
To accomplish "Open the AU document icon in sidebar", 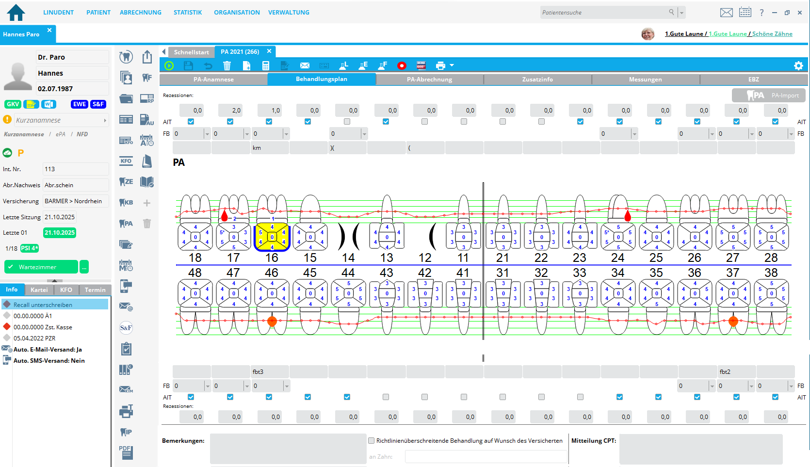I will [146, 120].
